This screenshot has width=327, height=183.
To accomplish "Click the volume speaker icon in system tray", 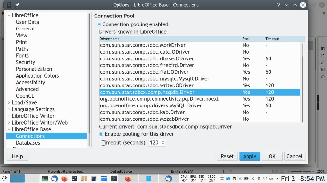I will tap(240, 179).
